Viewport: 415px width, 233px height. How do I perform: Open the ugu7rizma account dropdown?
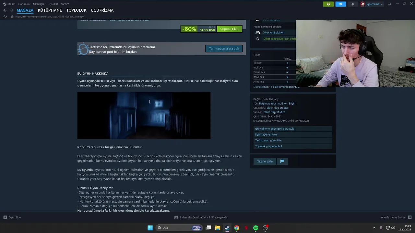point(374,4)
